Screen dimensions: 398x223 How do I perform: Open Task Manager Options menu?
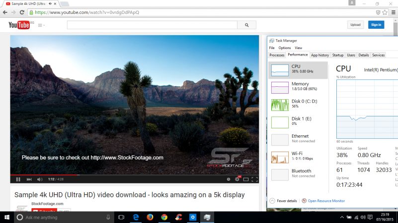(x=285, y=48)
